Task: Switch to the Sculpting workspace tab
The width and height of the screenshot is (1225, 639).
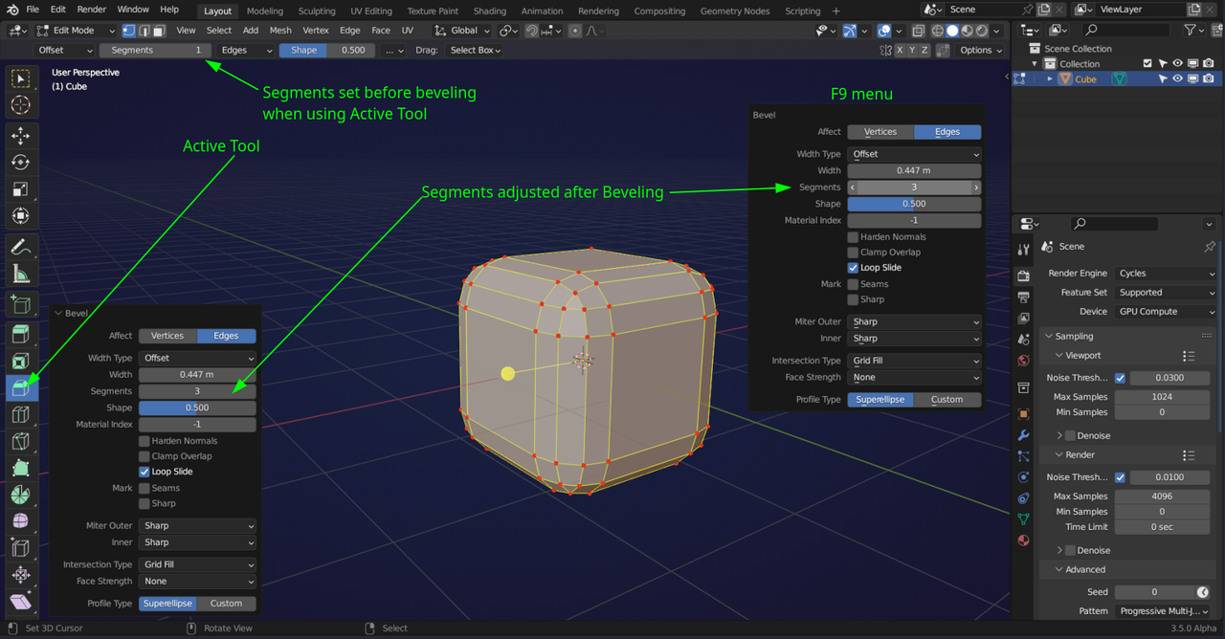Action: tap(317, 11)
